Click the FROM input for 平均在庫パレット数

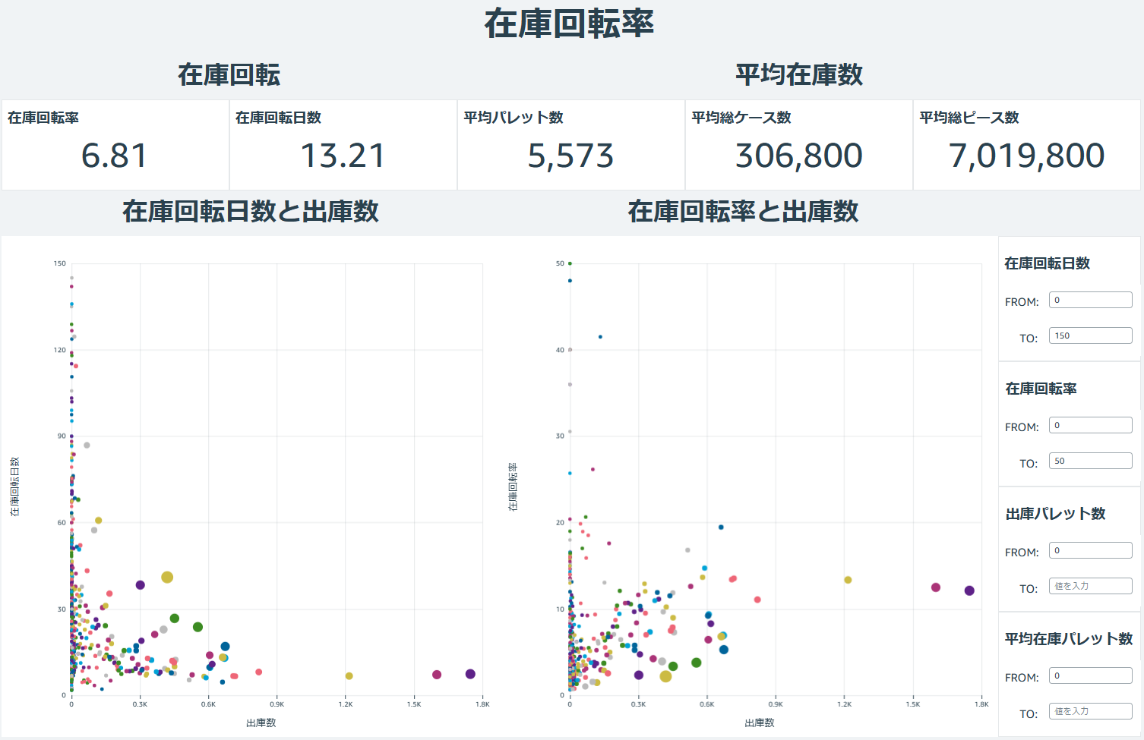(1090, 675)
